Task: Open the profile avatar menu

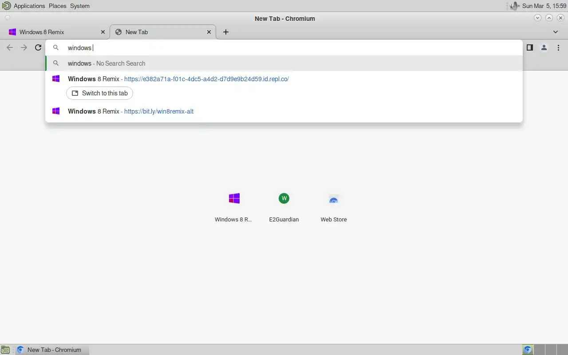Action: coord(544,47)
